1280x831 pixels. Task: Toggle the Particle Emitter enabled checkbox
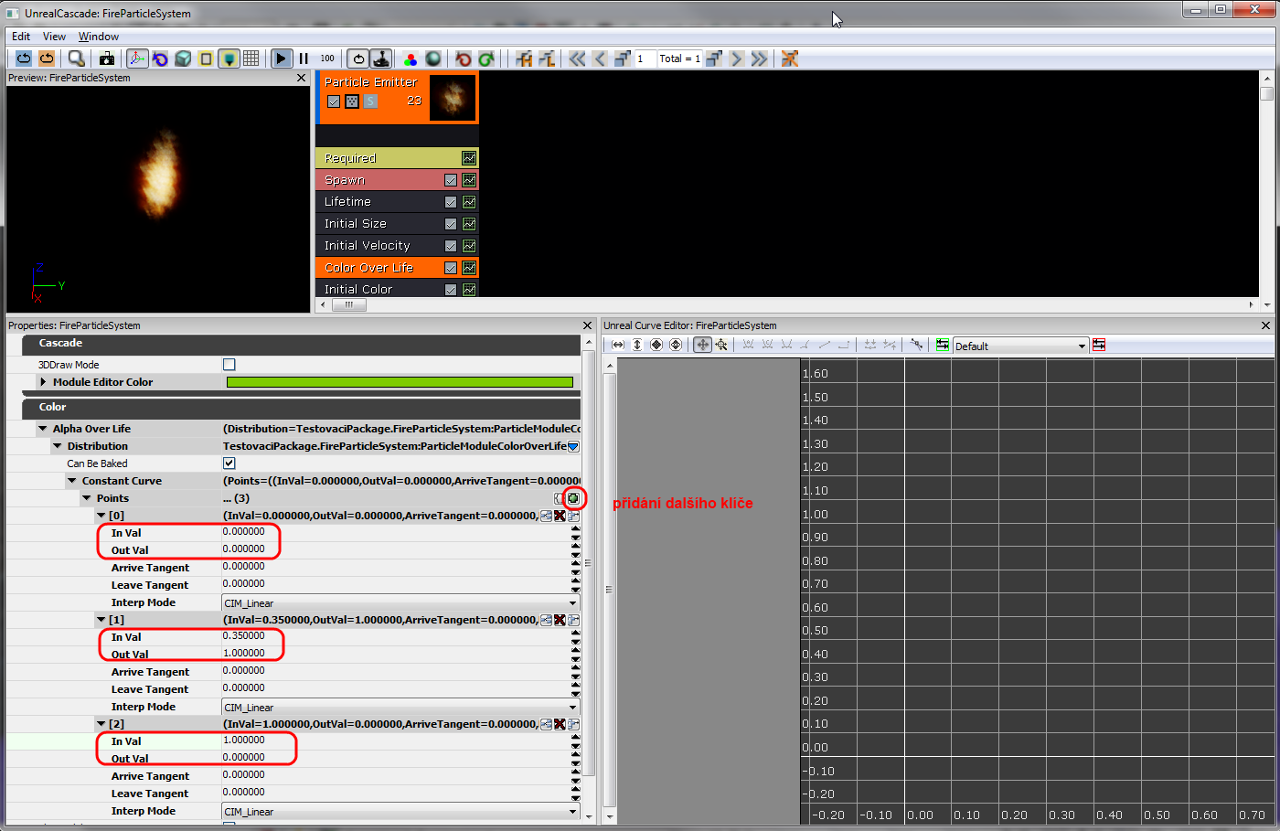click(x=334, y=101)
